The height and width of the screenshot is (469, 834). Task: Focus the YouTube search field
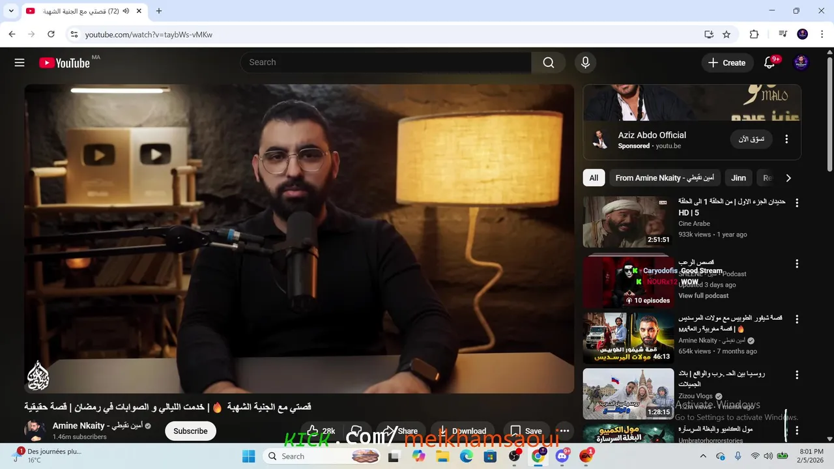pos(386,63)
